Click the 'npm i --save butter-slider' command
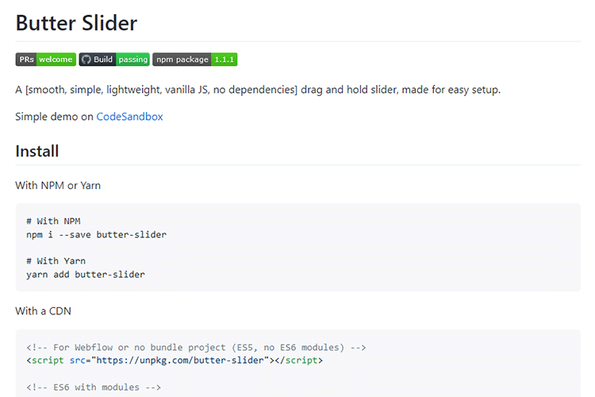This screenshot has height=397, width=595. [96, 234]
